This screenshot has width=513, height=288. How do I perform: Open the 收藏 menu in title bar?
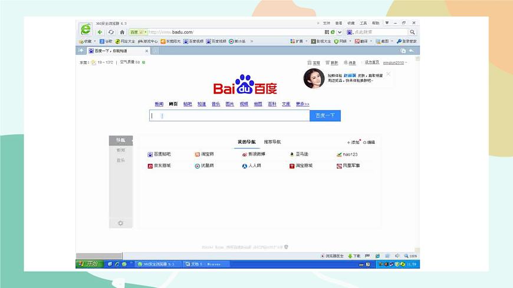click(351, 23)
